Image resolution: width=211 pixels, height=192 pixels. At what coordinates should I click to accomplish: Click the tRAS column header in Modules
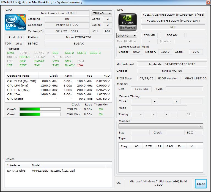click(x=169, y=146)
